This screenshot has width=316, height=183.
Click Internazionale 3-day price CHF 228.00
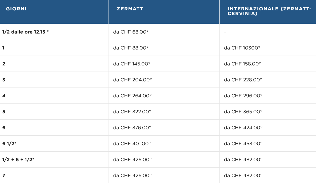(243, 80)
